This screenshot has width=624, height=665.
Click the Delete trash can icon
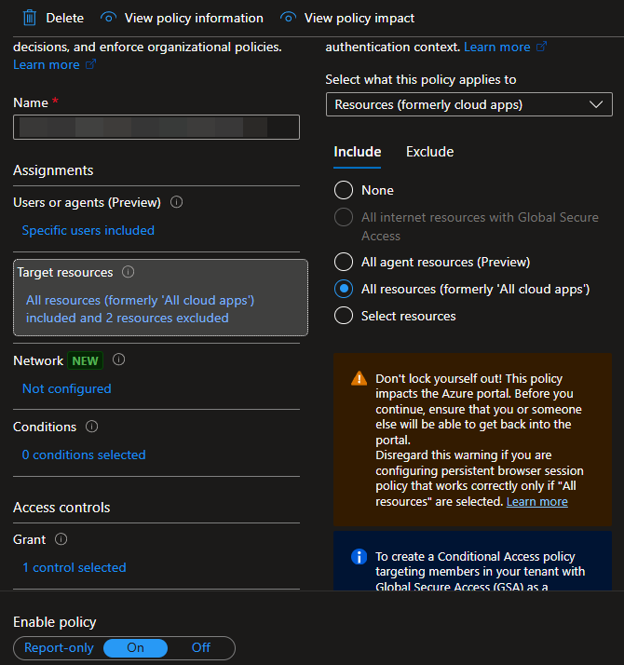29,18
